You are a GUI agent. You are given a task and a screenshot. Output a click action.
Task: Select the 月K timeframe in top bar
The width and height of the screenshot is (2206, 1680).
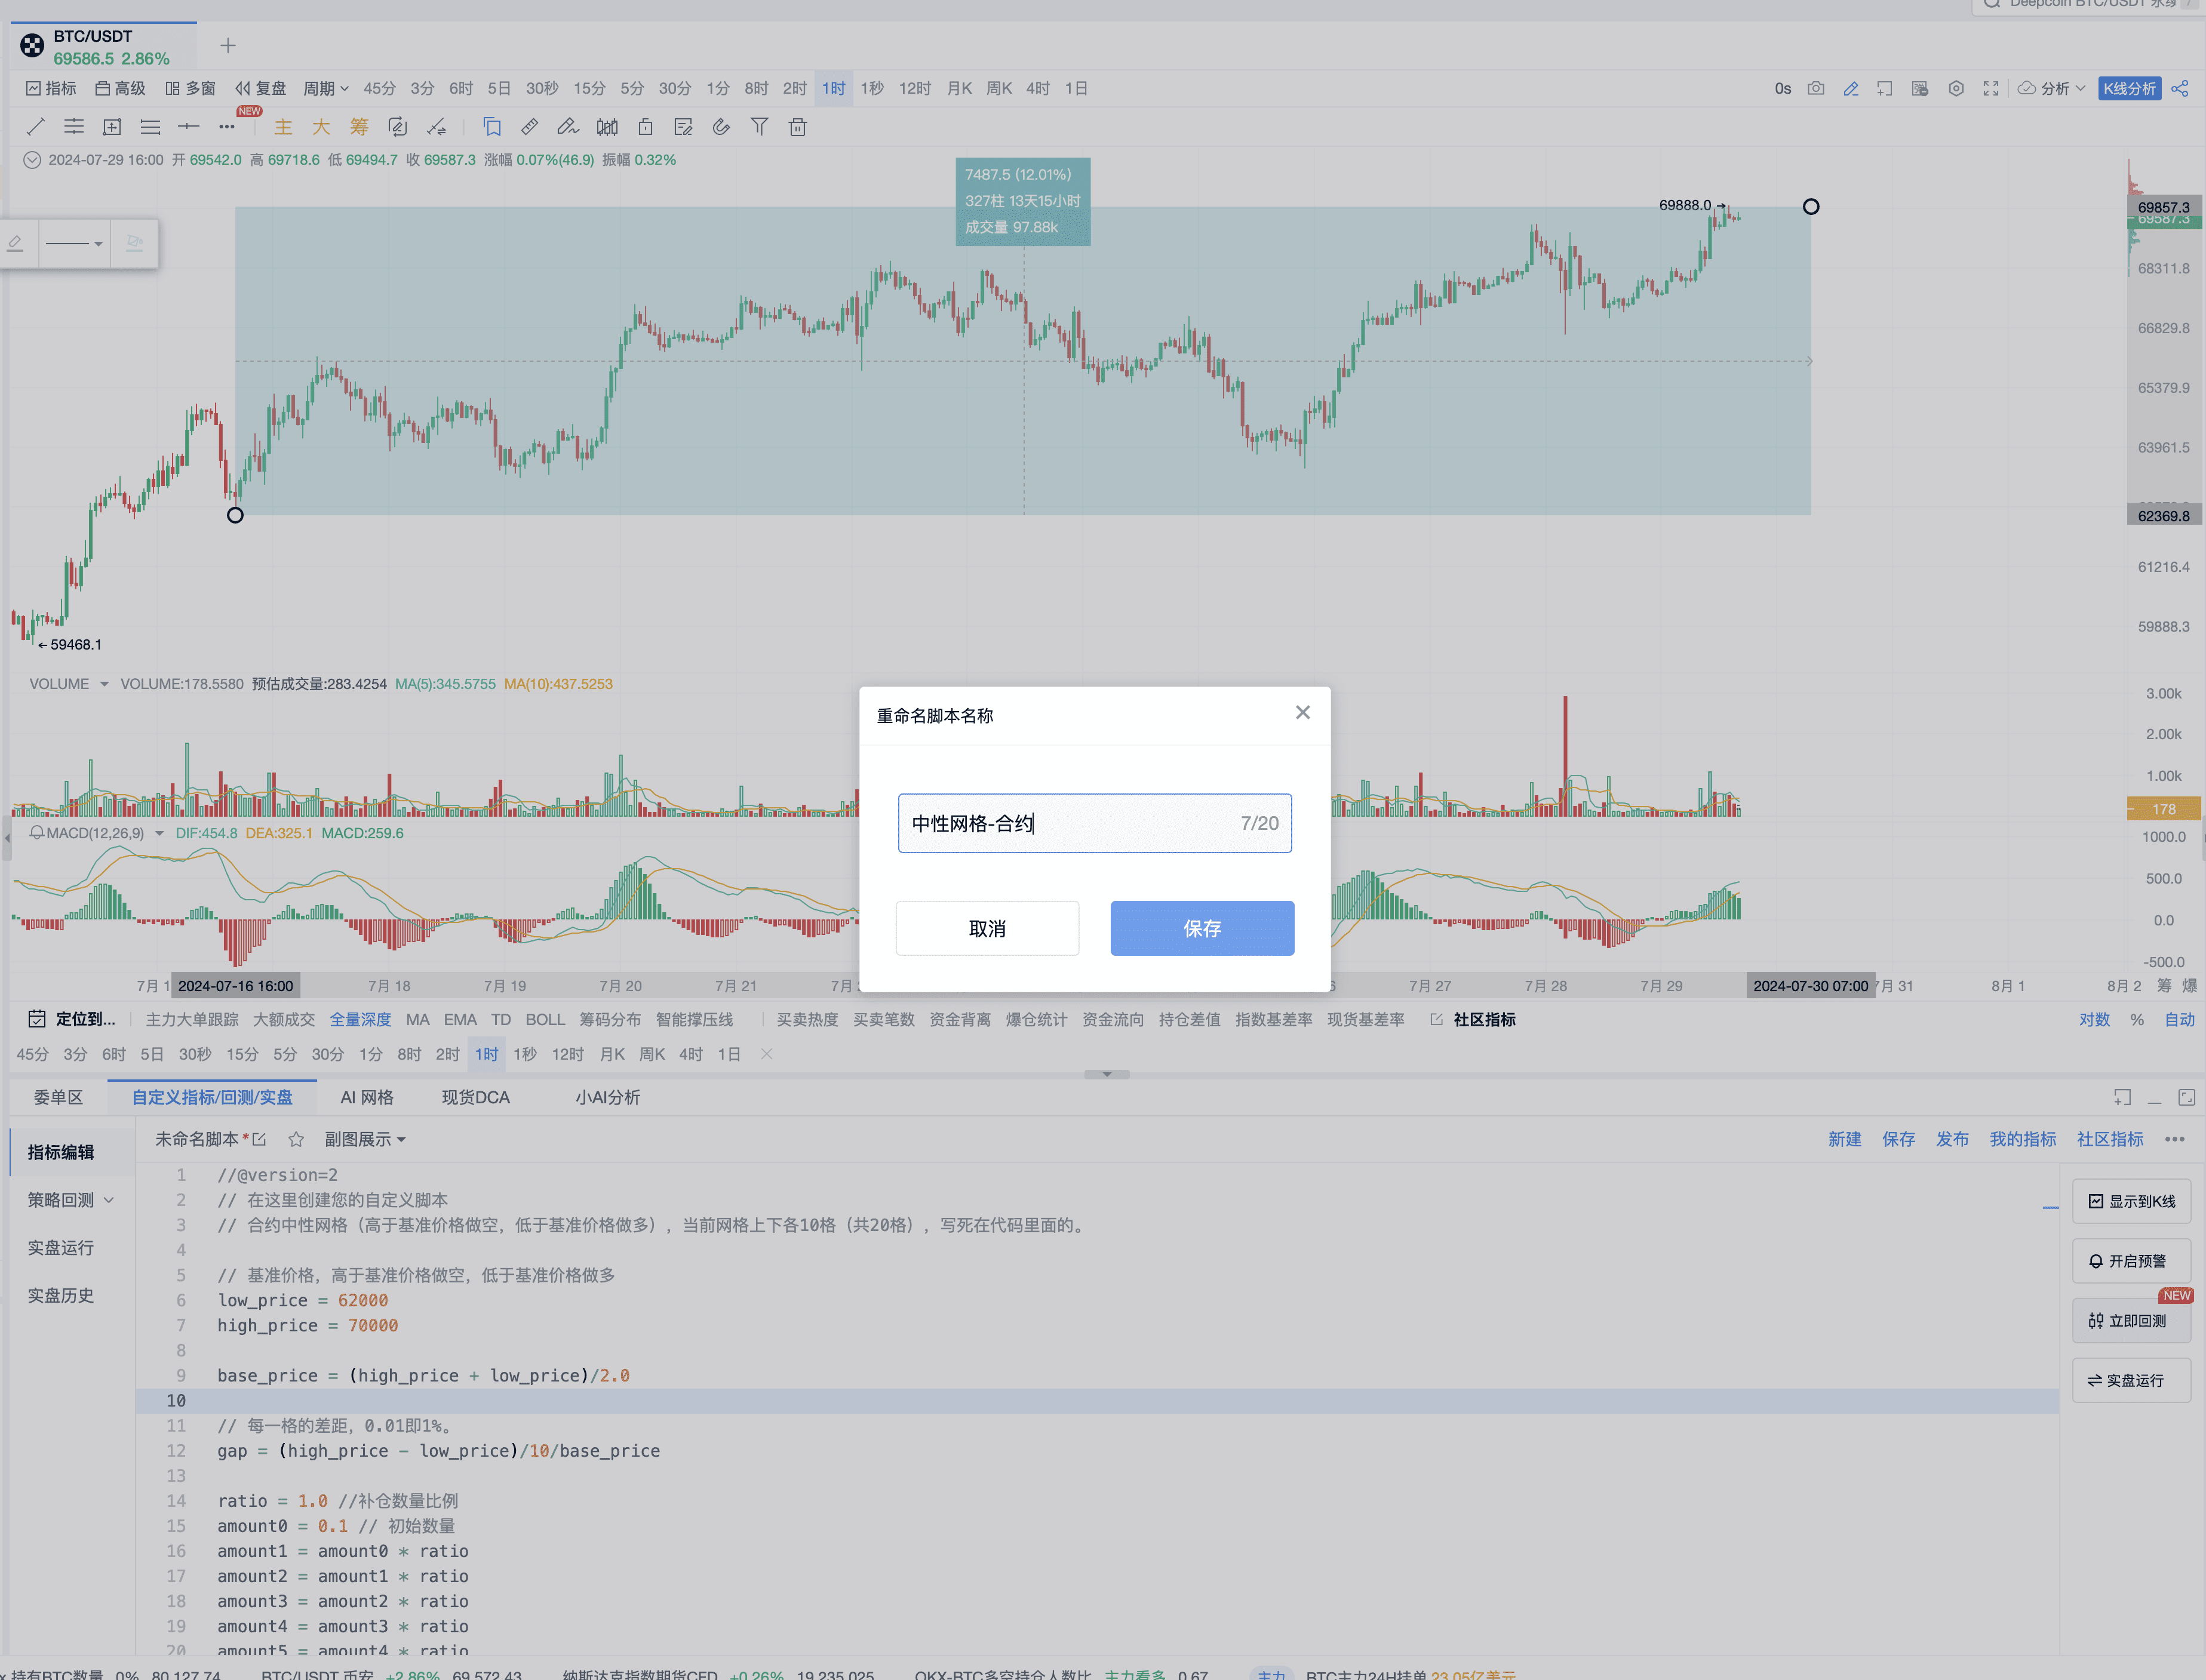959,88
